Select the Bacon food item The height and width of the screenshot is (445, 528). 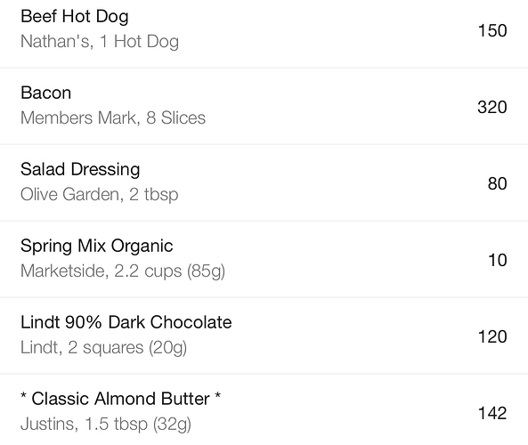(264, 106)
